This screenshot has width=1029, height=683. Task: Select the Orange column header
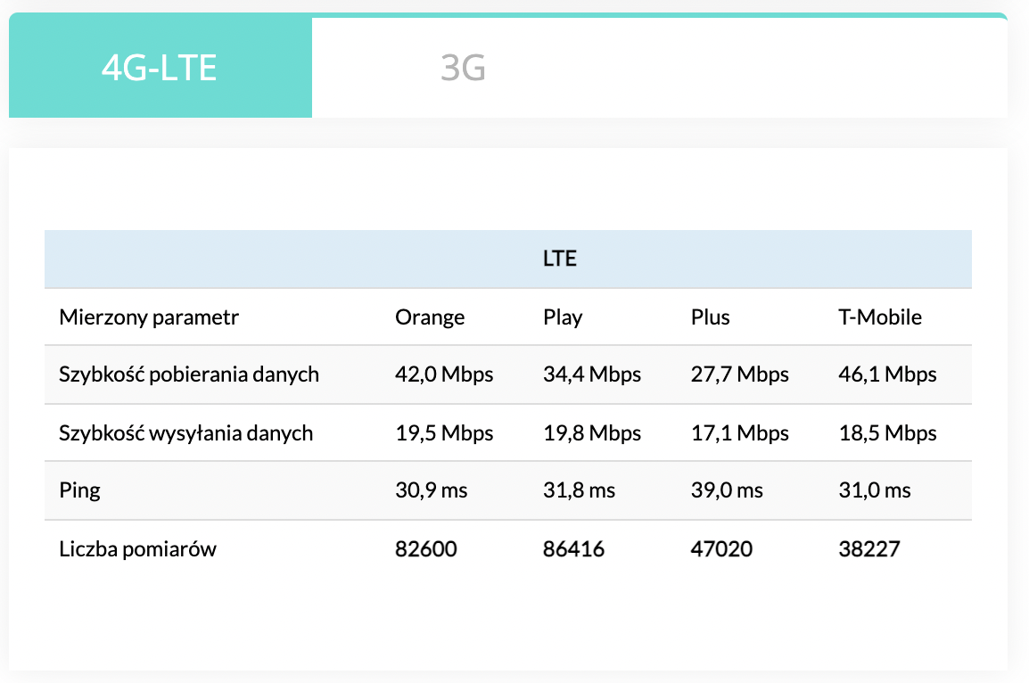tap(430, 317)
